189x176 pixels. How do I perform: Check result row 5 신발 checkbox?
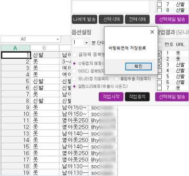[159, 76]
